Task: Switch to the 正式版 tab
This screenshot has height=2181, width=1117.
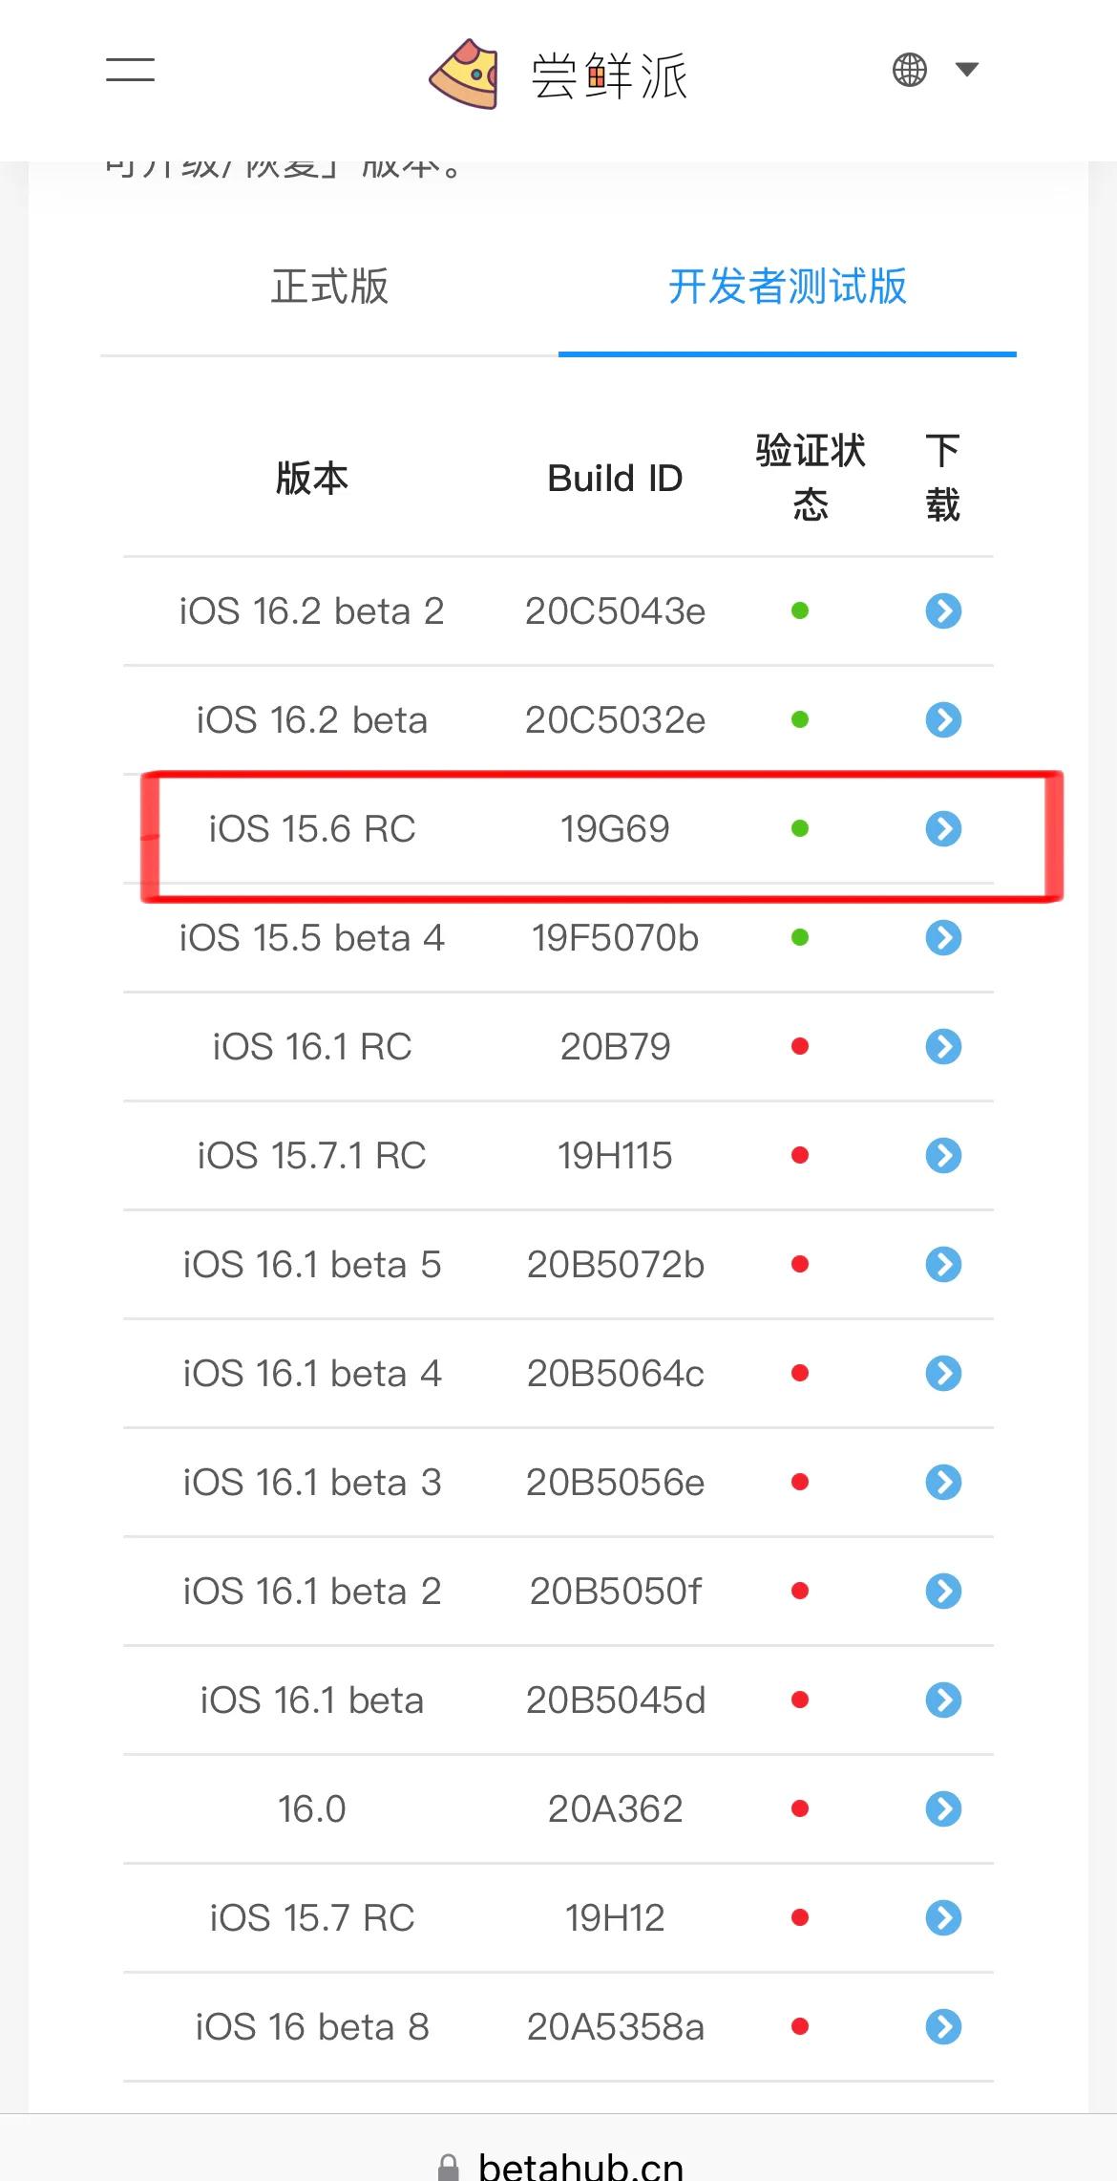Action: coord(329,288)
